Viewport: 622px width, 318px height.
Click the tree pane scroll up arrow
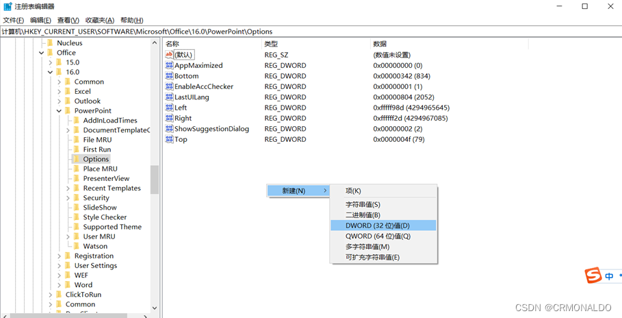(155, 43)
